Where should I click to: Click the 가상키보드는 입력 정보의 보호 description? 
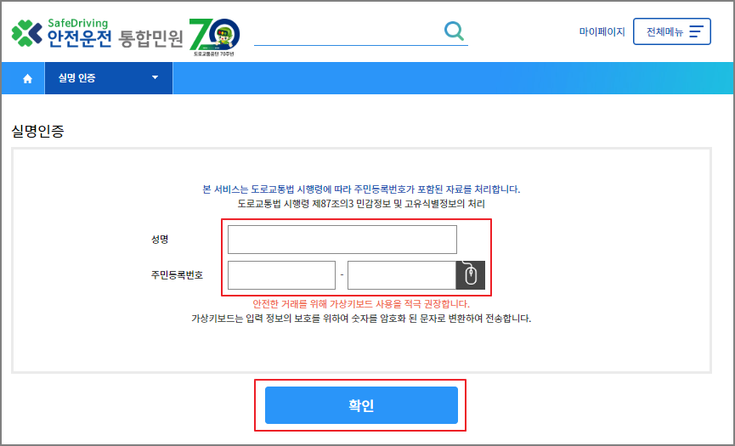coord(361,319)
